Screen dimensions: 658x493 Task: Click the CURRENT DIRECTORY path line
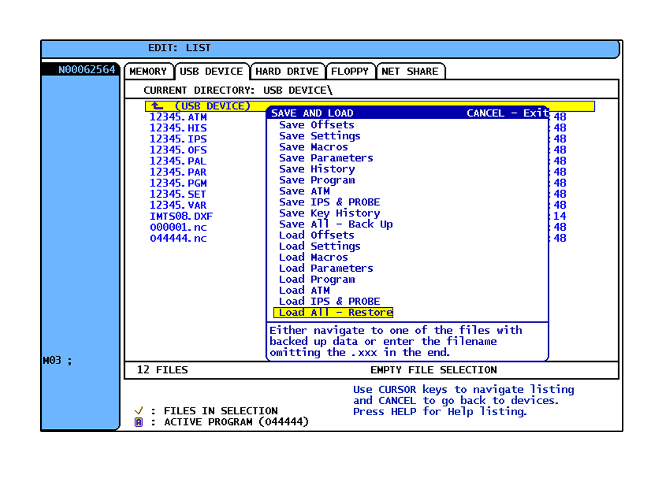pyautogui.click(x=238, y=90)
